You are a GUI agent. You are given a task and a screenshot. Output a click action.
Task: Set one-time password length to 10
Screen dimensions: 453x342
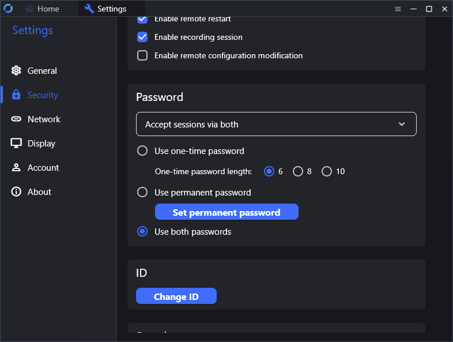point(327,171)
